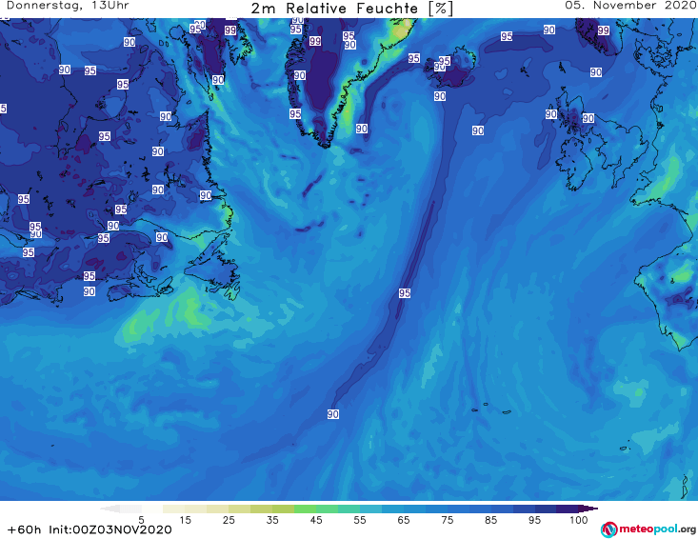Screen dimensions: 698x539
Task: Click the meteopool.org logo
Action: point(648,529)
